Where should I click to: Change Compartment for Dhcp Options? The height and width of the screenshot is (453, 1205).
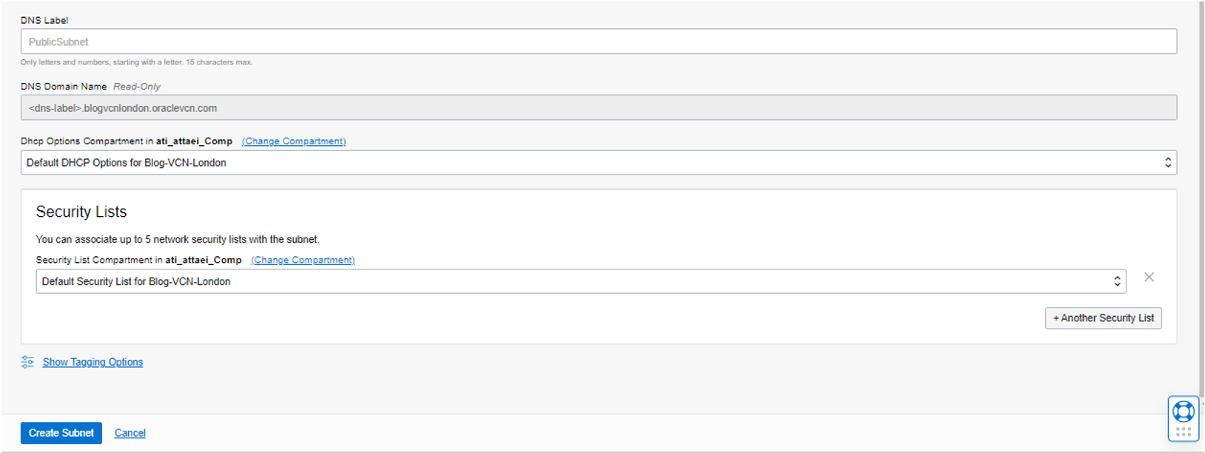[294, 141]
